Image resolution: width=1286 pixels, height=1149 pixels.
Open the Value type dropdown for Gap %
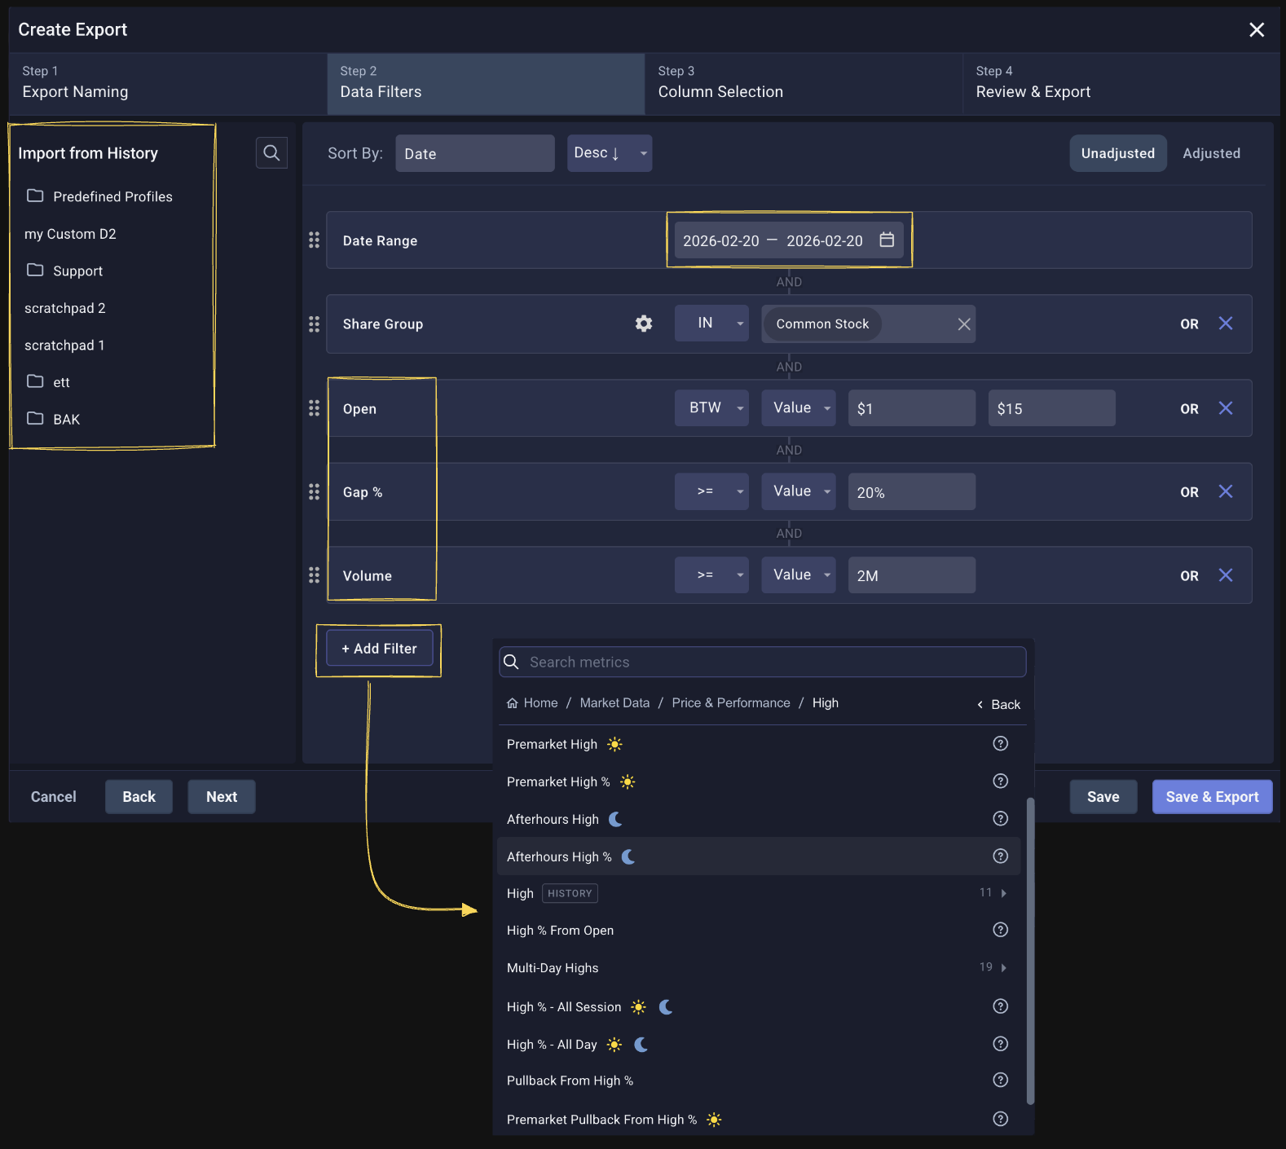click(x=799, y=491)
